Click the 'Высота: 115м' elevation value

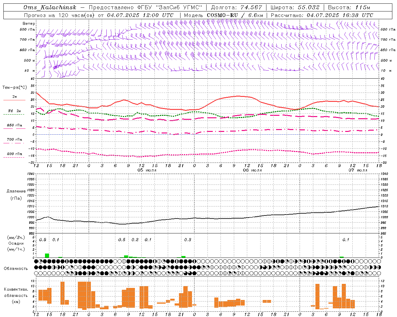349,8
